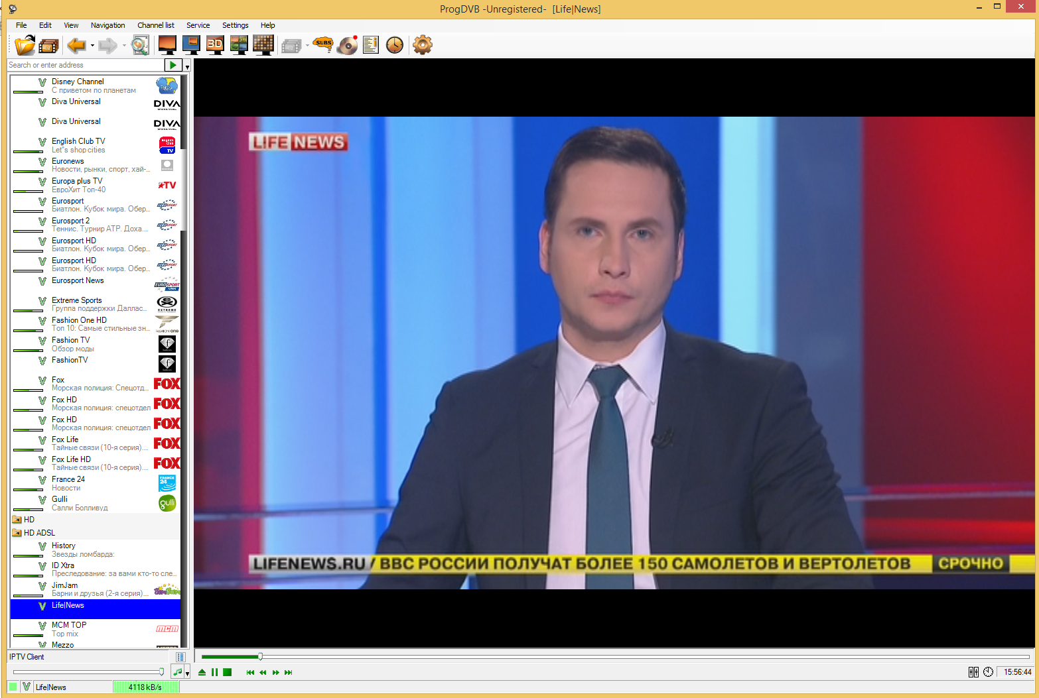Select the Extreme Sports channel

(95, 304)
